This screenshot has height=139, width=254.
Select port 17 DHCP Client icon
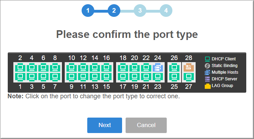pyautogui.click(x=123, y=77)
